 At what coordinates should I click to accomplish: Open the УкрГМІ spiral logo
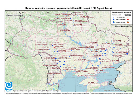point(9,86)
